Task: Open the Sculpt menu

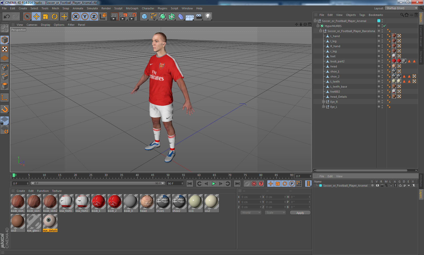Action: click(x=118, y=8)
